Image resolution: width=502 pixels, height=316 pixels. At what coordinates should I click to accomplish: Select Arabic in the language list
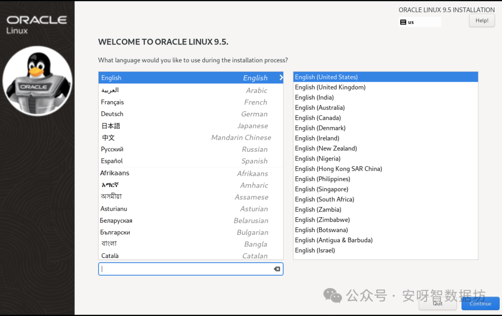click(x=191, y=90)
